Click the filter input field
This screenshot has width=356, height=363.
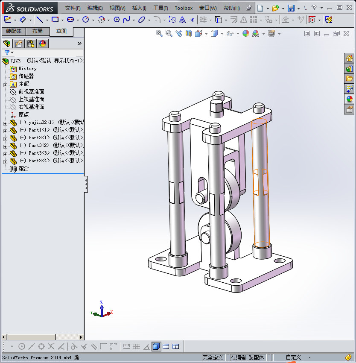coord(48,53)
